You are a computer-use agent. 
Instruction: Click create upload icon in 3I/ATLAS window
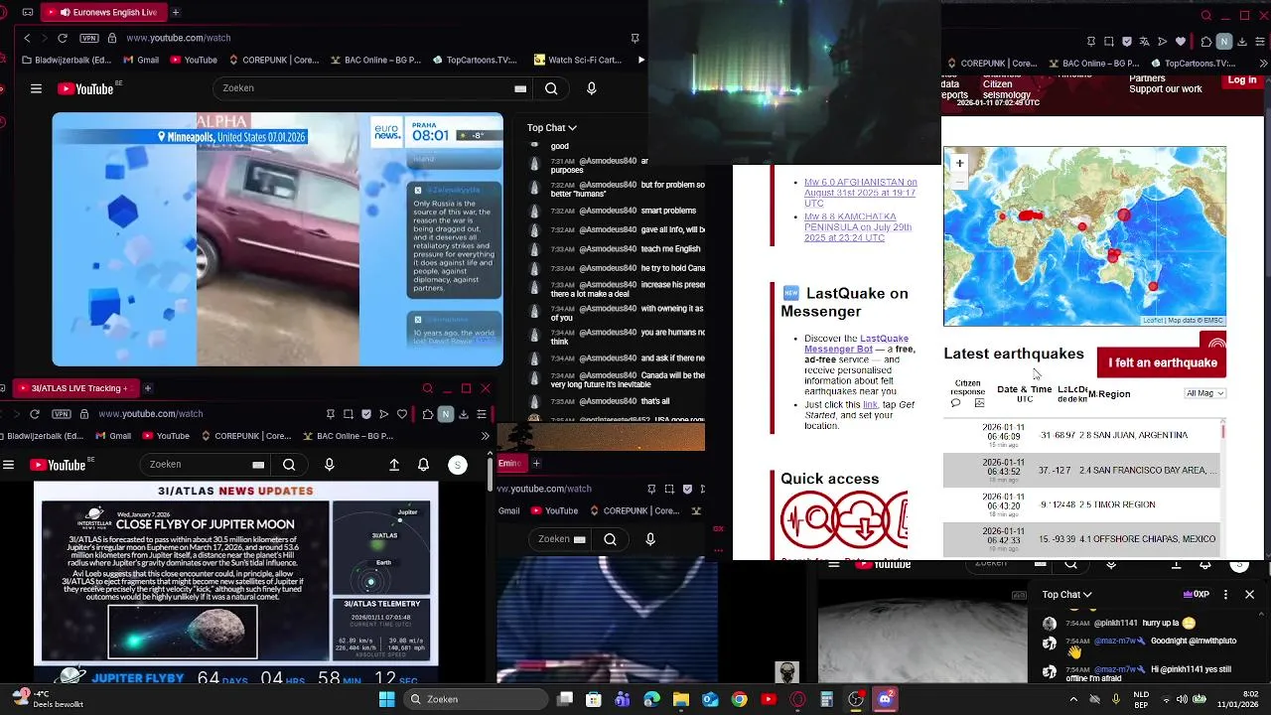[394, 465]
